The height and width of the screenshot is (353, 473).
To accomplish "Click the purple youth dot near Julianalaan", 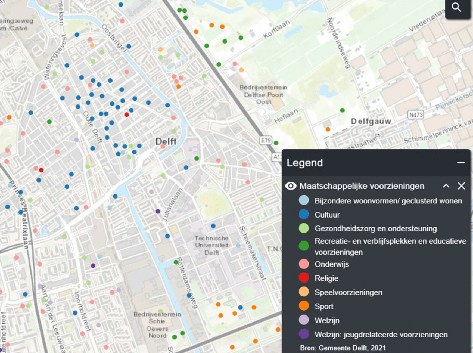I will tap(158, 211).
